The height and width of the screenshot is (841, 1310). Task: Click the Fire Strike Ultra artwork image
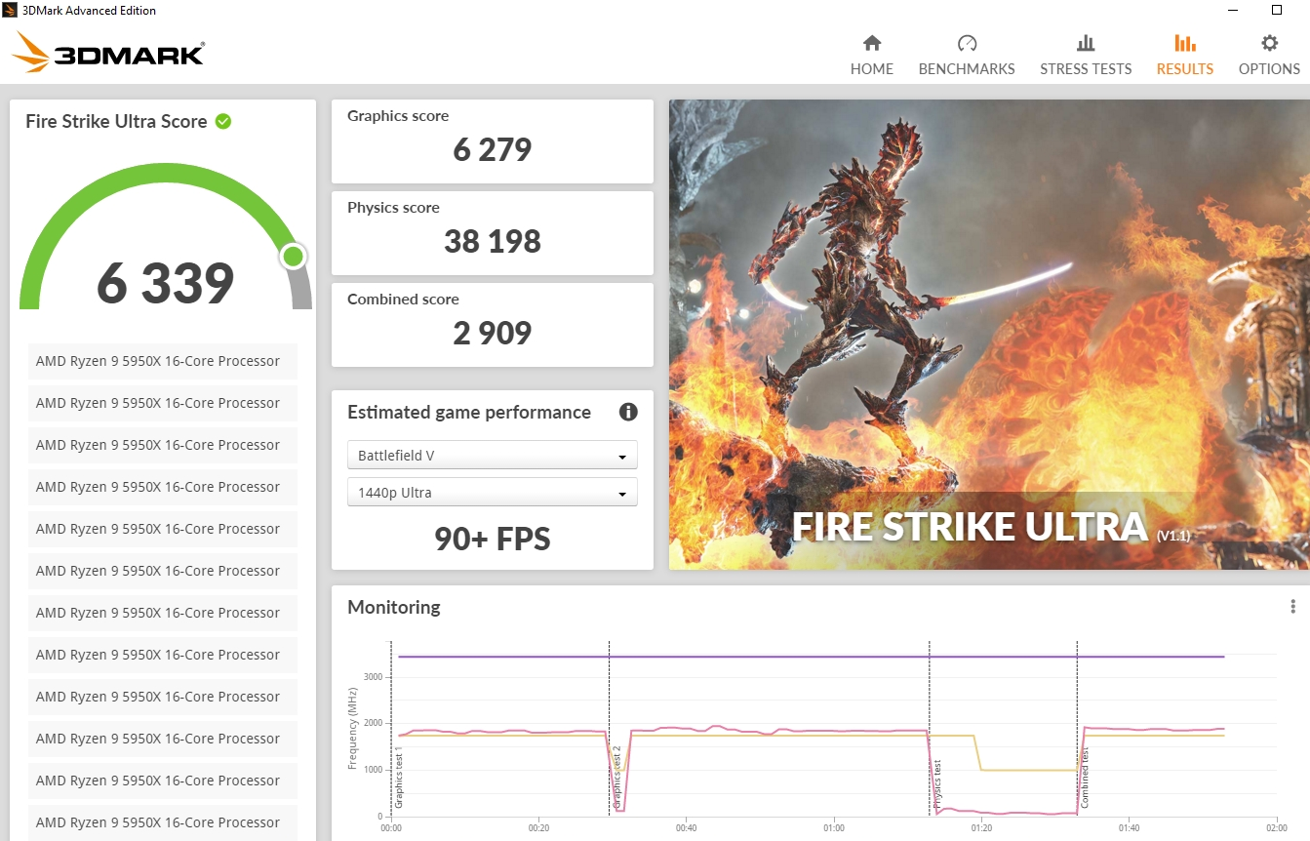[x=989, y=335]
